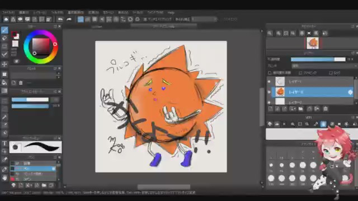Click the brush stroke preview box
Viewport: 358px width, 201px height.
36,147
